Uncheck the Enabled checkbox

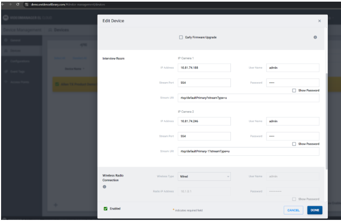pos(106,208)
